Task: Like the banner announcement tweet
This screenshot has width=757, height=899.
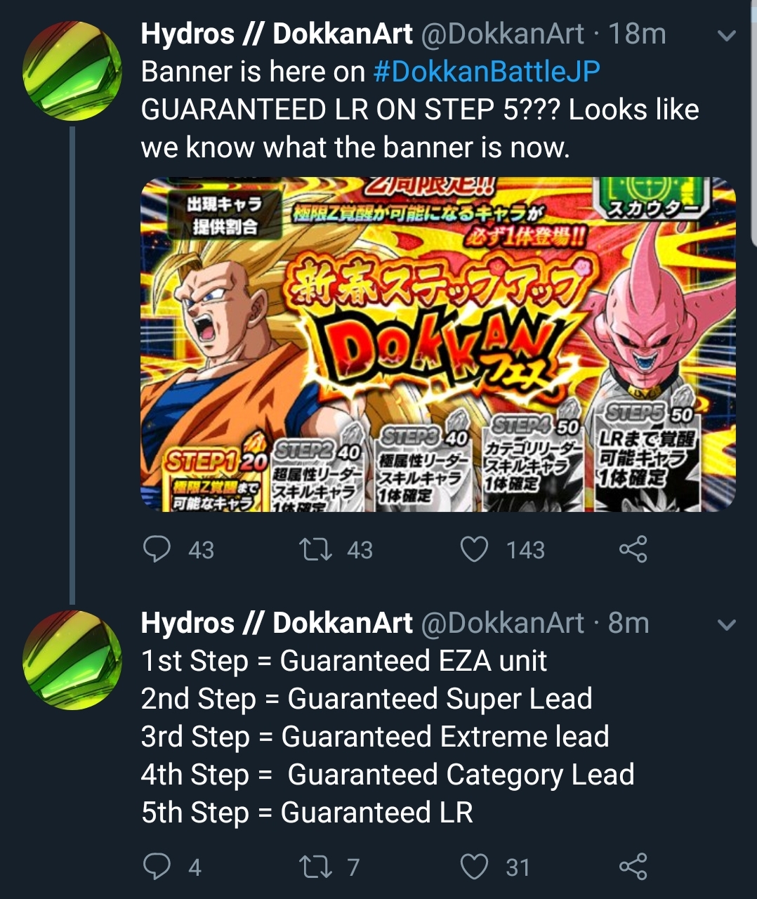Action: (x=476, y=550)
